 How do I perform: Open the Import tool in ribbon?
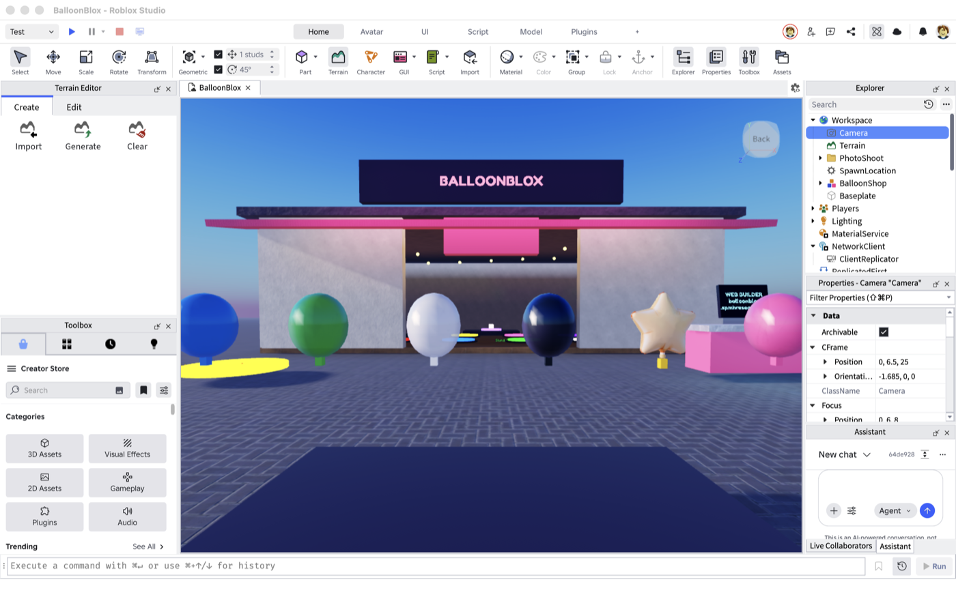point(470,61)
